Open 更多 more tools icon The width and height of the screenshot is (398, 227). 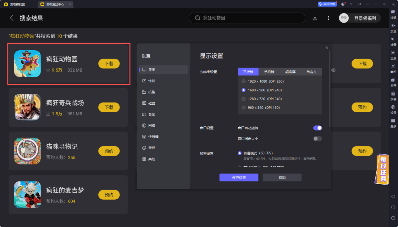(393, 123)
